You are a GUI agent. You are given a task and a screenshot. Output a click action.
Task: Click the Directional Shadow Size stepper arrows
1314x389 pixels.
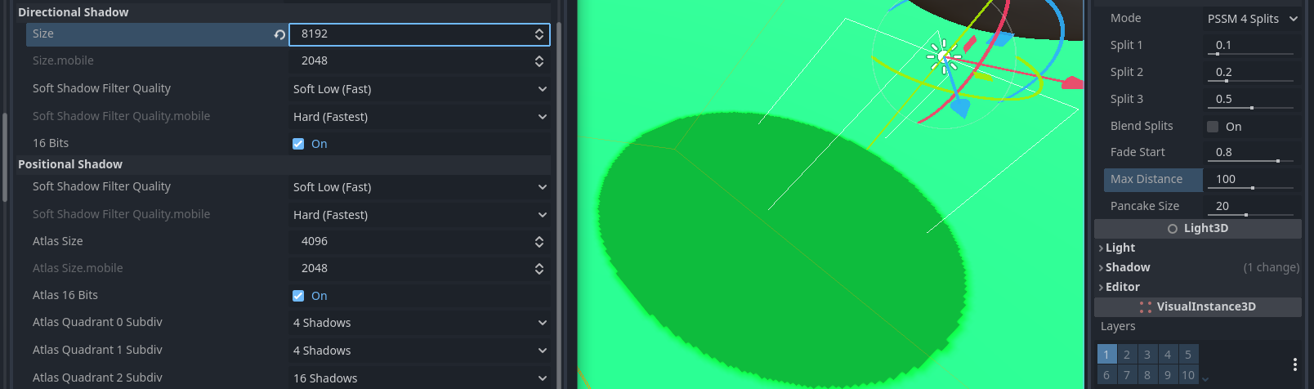(x=539, y=34)
